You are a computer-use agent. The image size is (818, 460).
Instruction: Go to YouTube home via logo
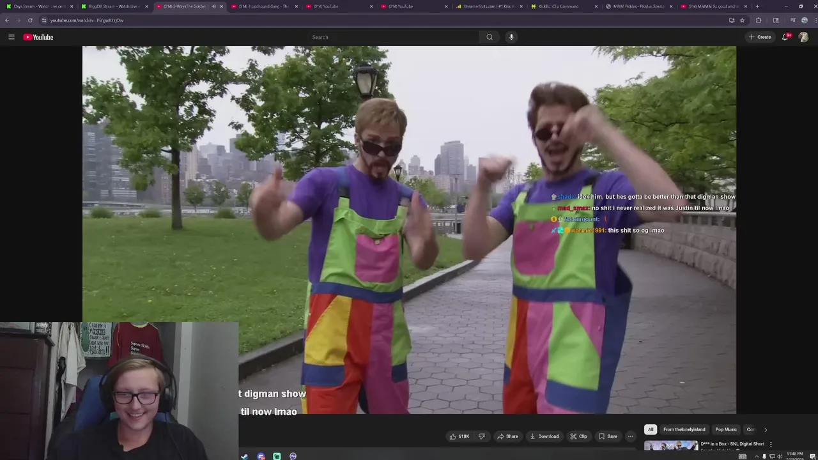38,37
